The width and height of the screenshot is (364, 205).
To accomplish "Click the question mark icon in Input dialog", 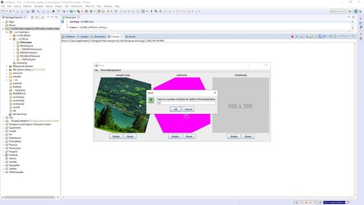I will click(x=151, y=100).
